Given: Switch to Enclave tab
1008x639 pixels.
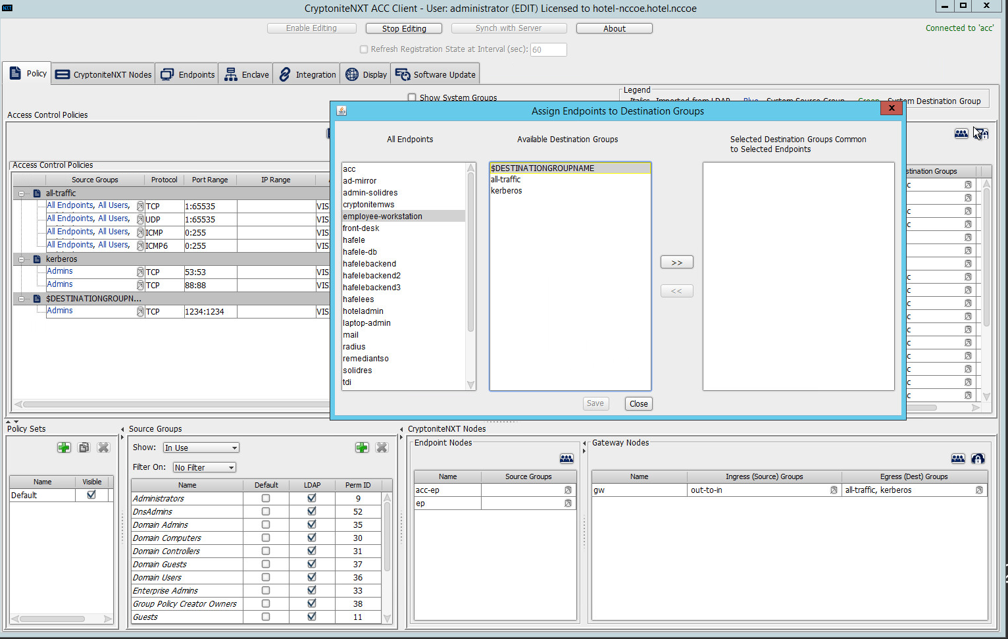Looking at the screenshot, I should pos(247,74).
